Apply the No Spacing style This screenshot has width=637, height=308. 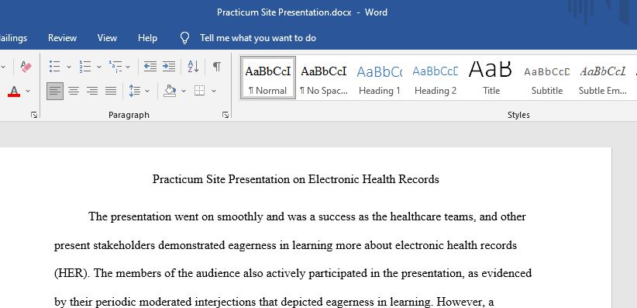coord(324,78)
